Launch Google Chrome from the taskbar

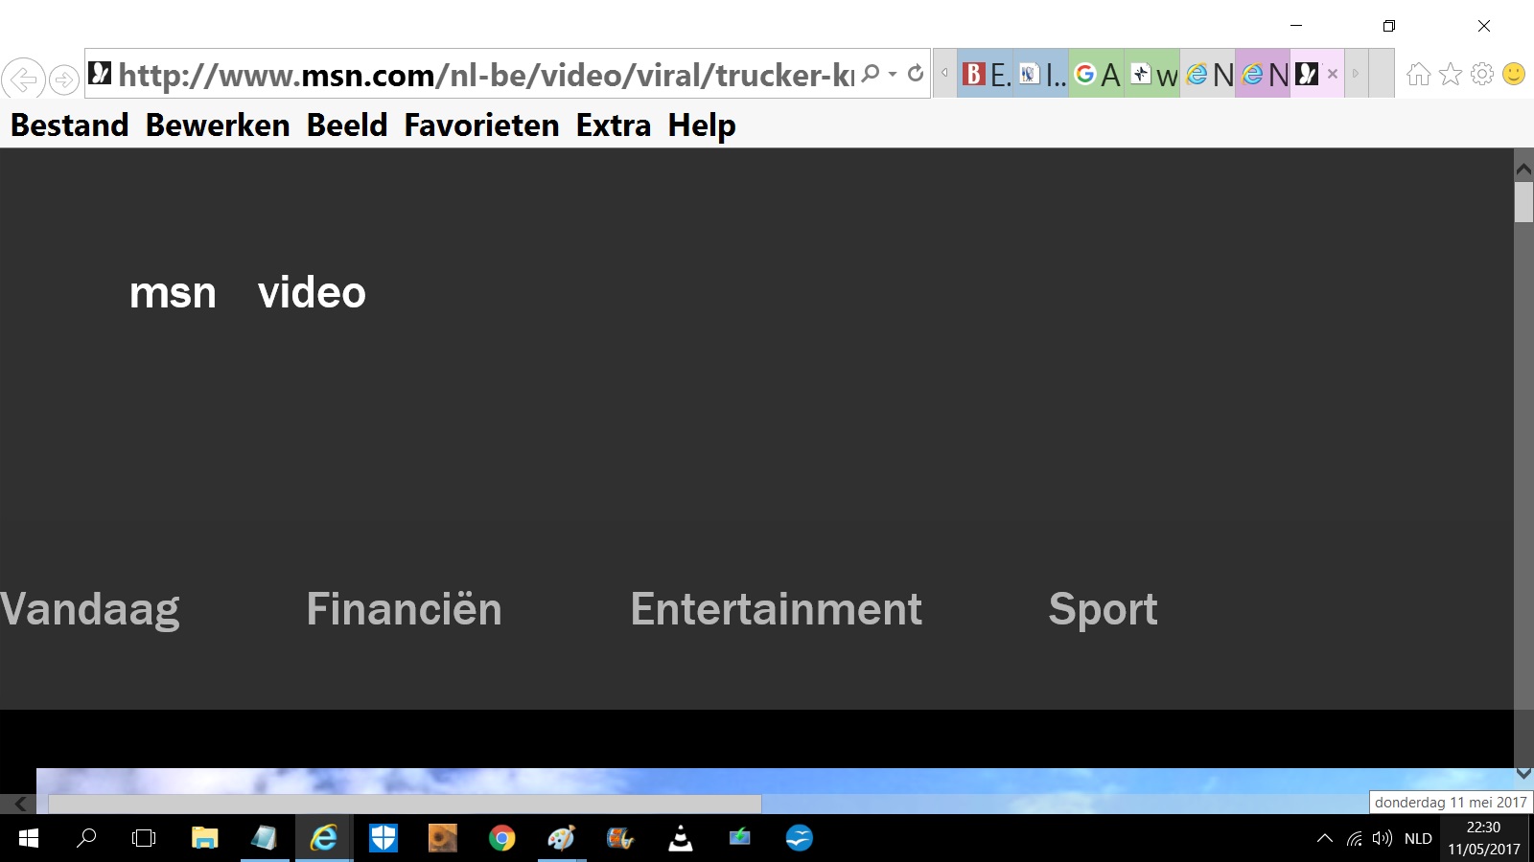point(501,839)
